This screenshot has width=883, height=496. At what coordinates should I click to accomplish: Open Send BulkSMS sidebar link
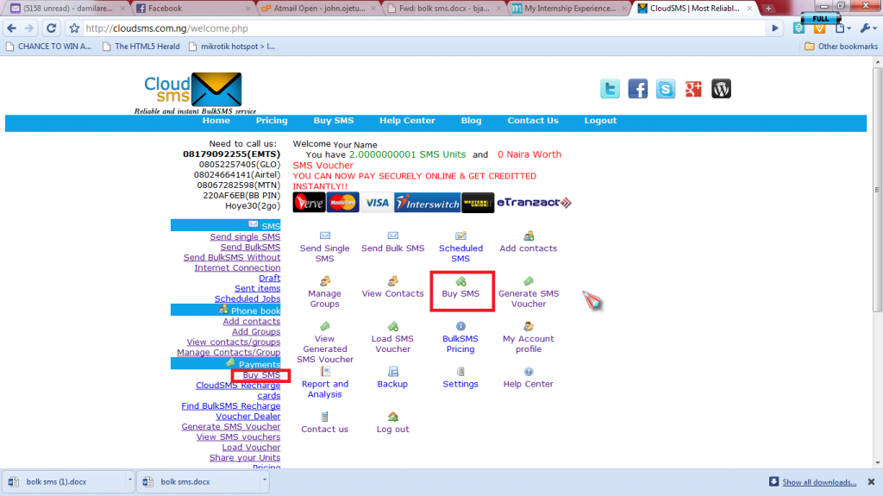pos(250,247)
